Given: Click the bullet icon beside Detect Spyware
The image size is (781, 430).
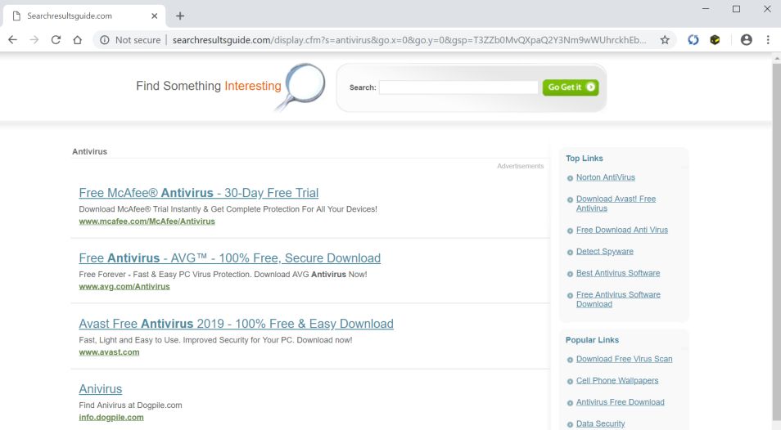Looking at the screenshot, I should pyautogui.click(x=570, y=253).
